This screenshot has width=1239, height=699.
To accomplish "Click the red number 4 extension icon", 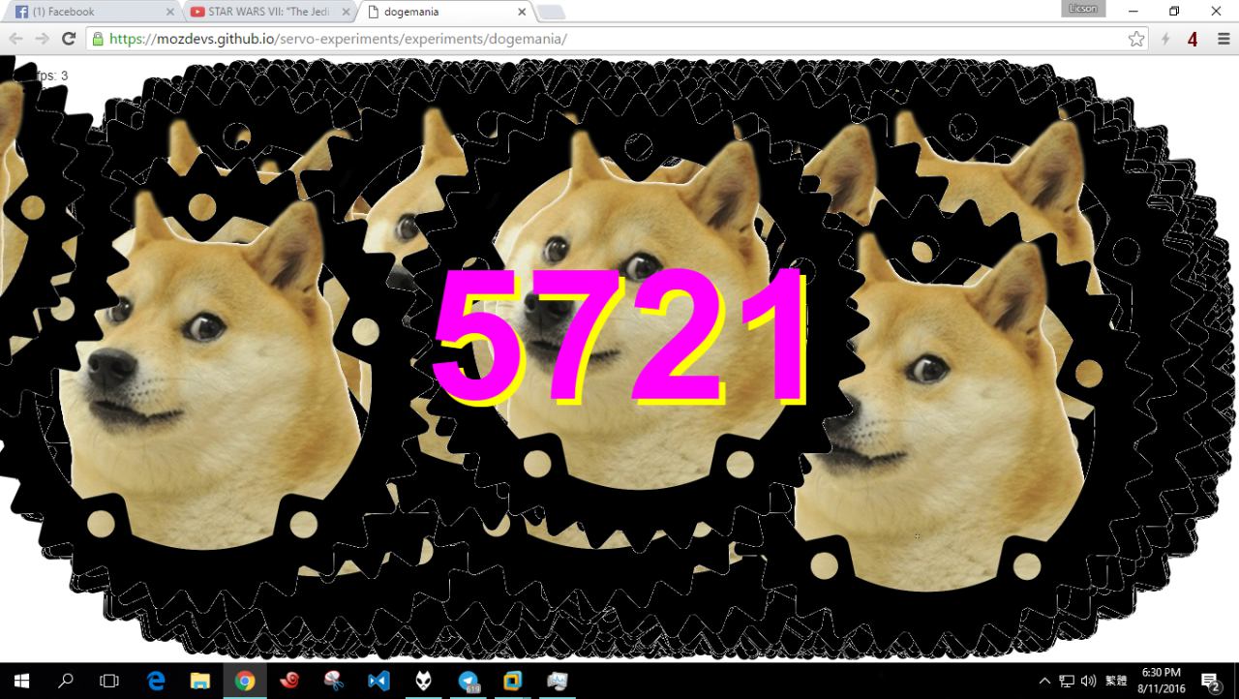I will [1193, 39].
